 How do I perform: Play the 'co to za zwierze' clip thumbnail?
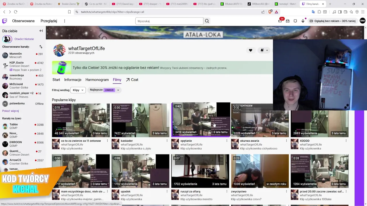pos(81,120)
